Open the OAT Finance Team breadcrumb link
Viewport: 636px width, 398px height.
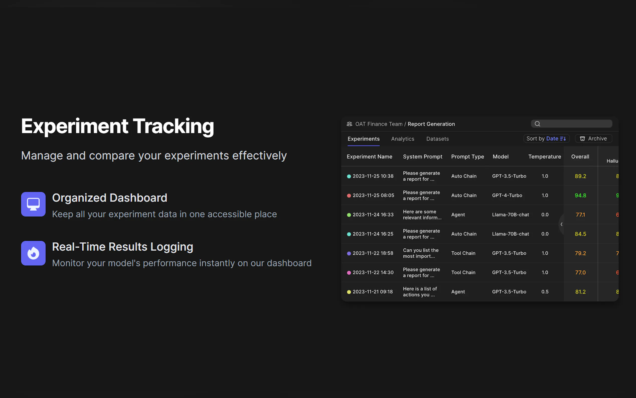(x=379, y=124)
